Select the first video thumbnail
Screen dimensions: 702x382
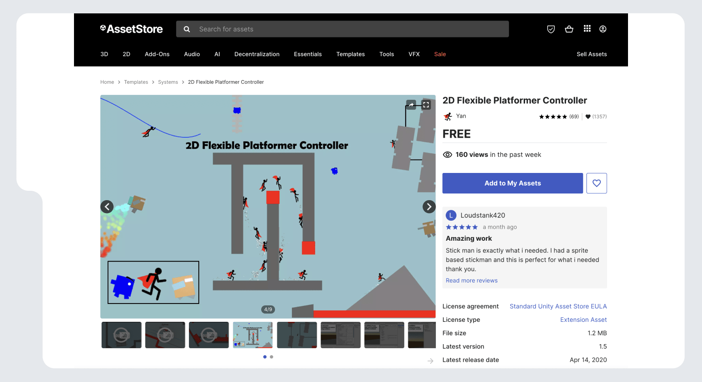[121, 335]
